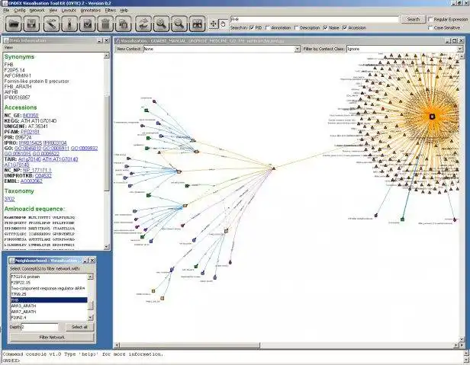Image resolution: width=470 pixels, height=365 pixels.
Task: Click the refresh arrows toolbar icon
Action: [143, 24]
